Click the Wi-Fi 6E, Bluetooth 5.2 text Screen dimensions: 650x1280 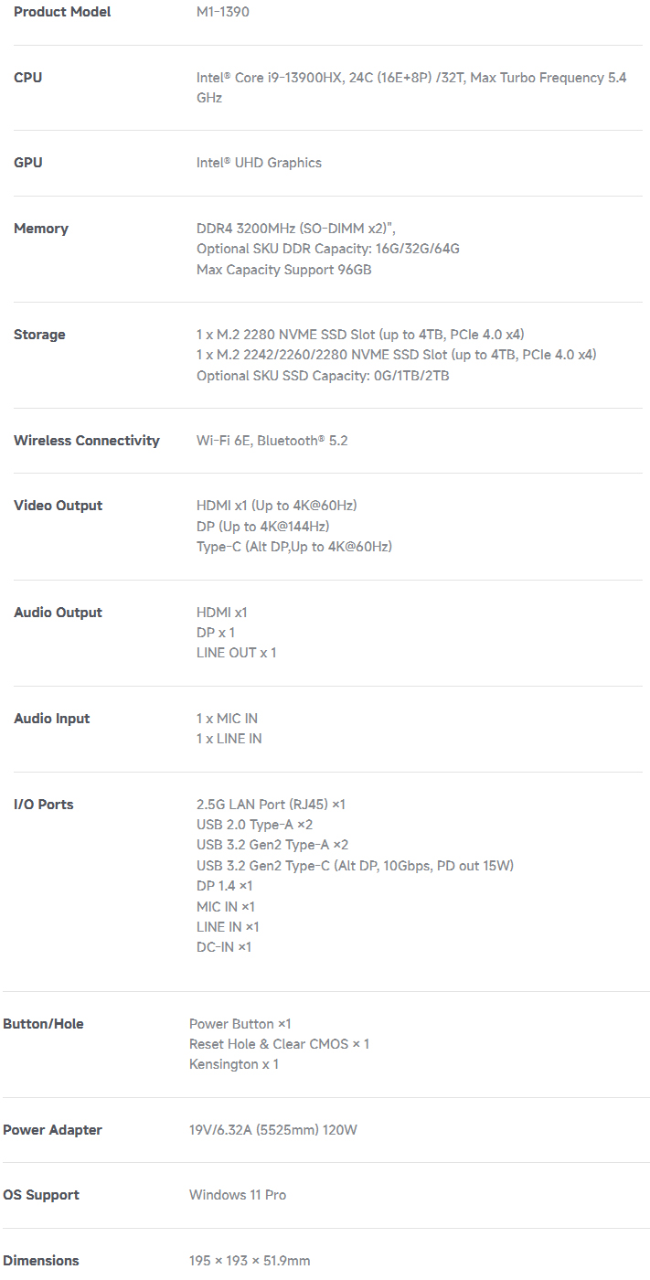[x=272, y=441]
